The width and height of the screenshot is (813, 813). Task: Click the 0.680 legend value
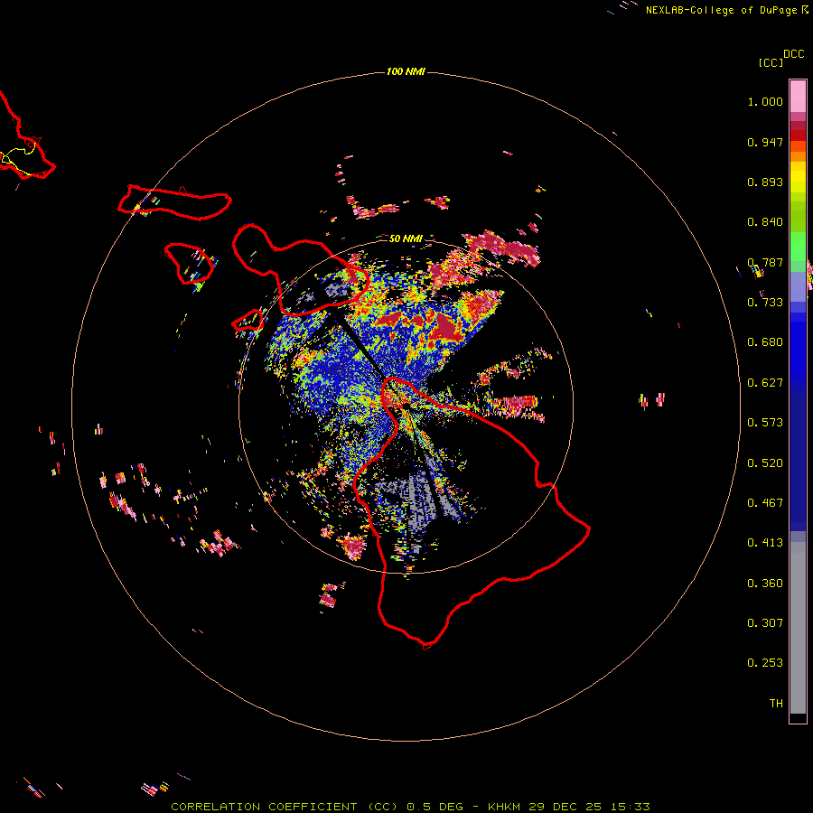tap(765, 342)
